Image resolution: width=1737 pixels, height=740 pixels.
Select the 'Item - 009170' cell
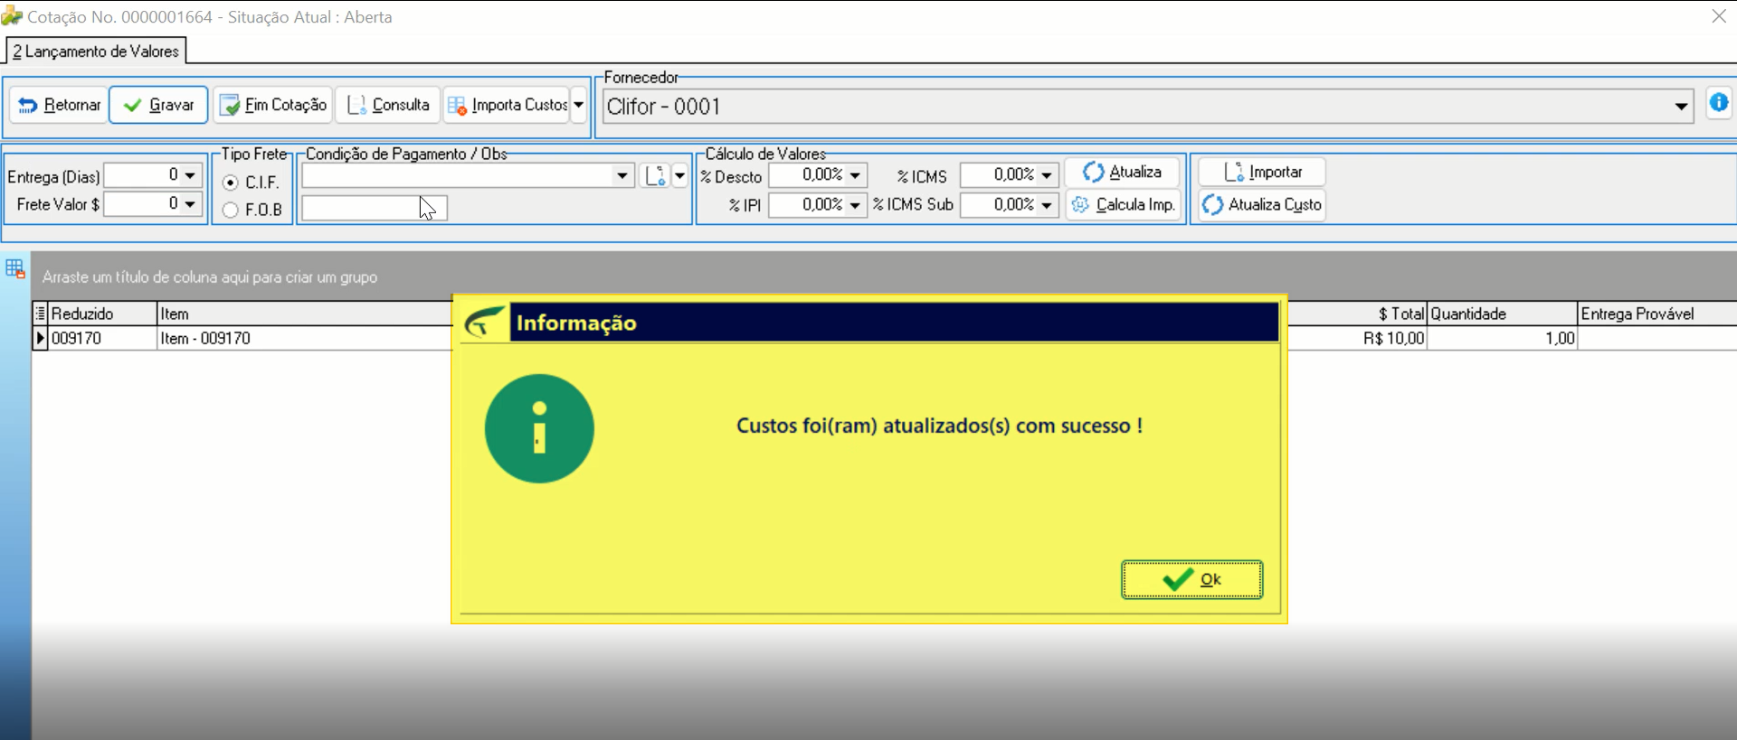pos(304,339)
